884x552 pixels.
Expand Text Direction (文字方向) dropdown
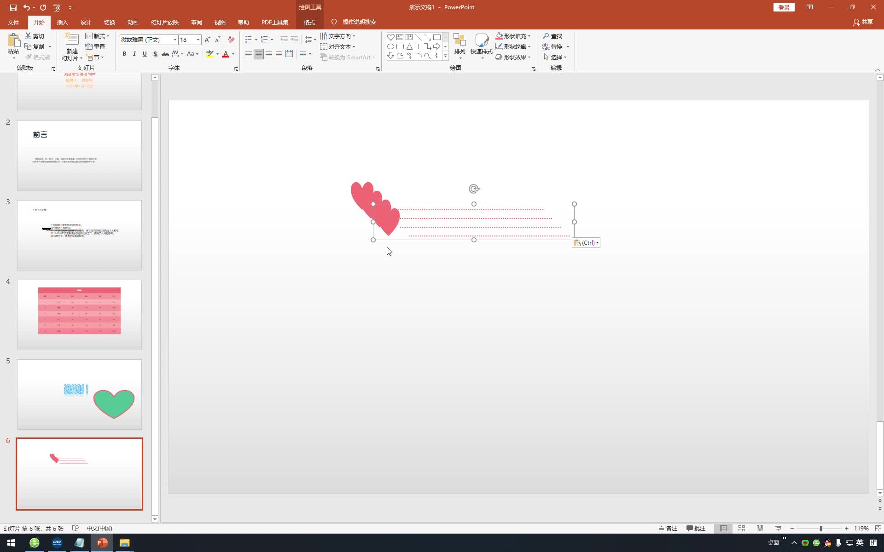click(337, 36)
